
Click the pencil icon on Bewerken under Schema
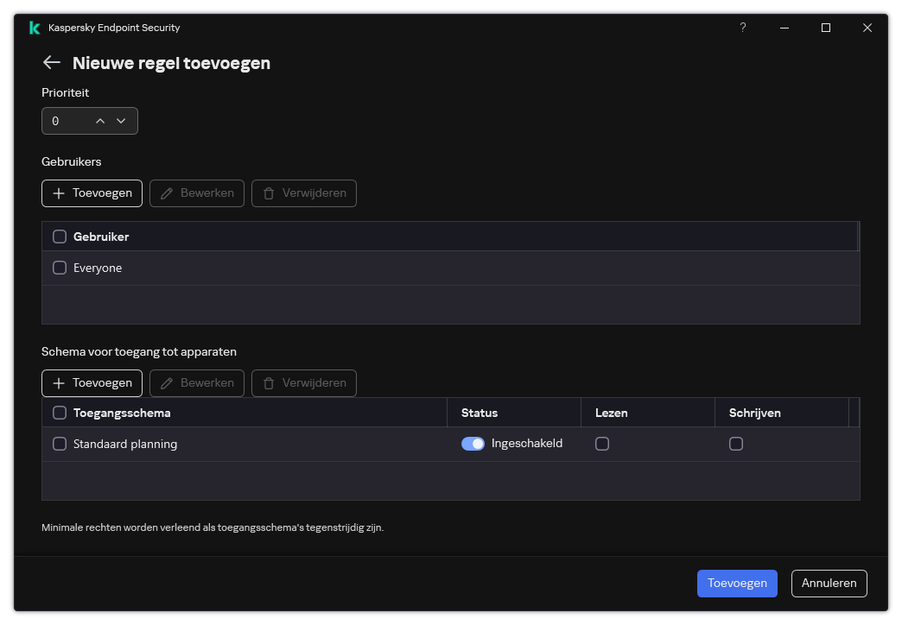[165, 382]
